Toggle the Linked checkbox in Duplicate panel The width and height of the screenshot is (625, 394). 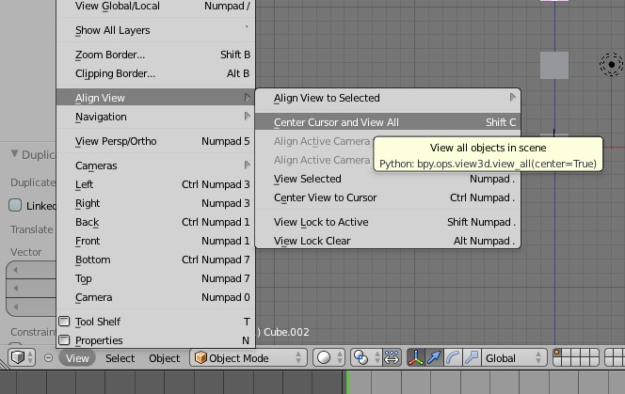15,206
